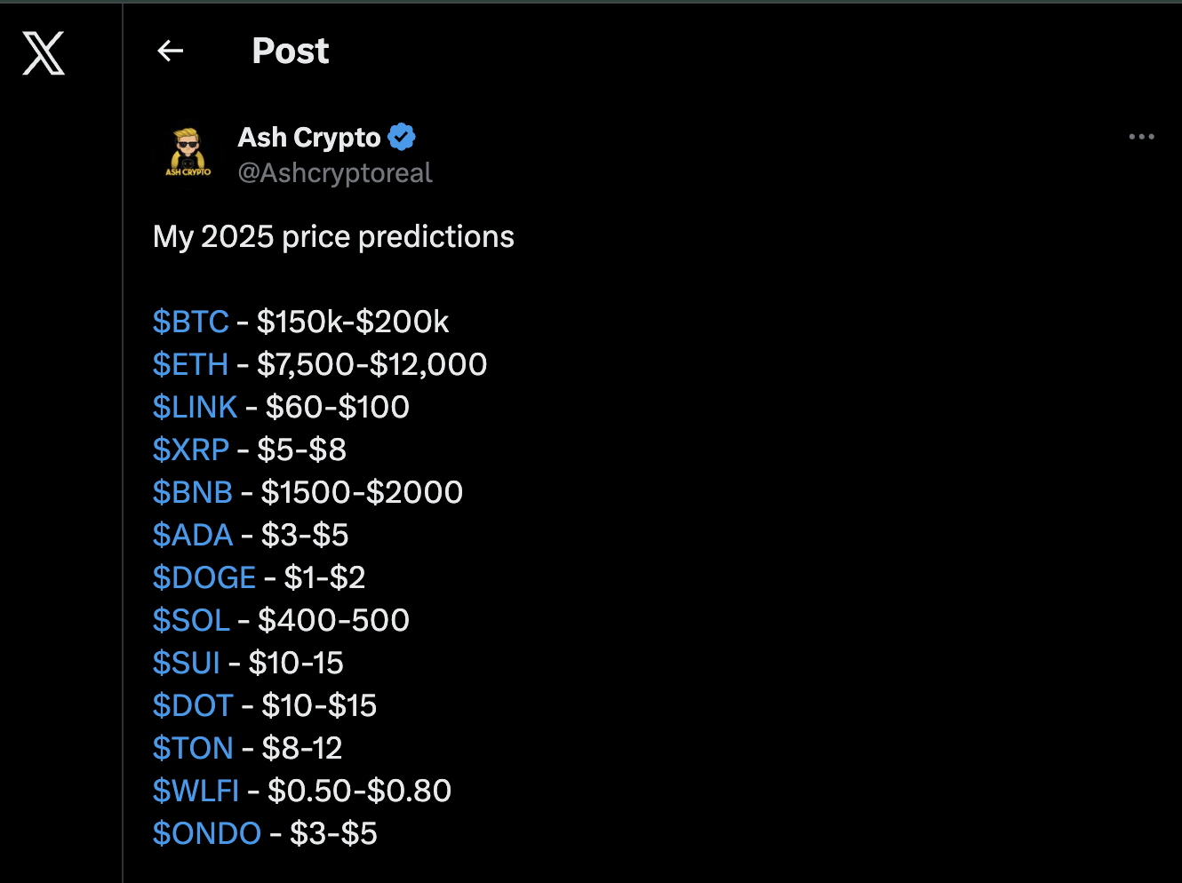Click the $WLFI cashtag
This screenshot has height=883, width=1182.
click(x=196, y=791)
